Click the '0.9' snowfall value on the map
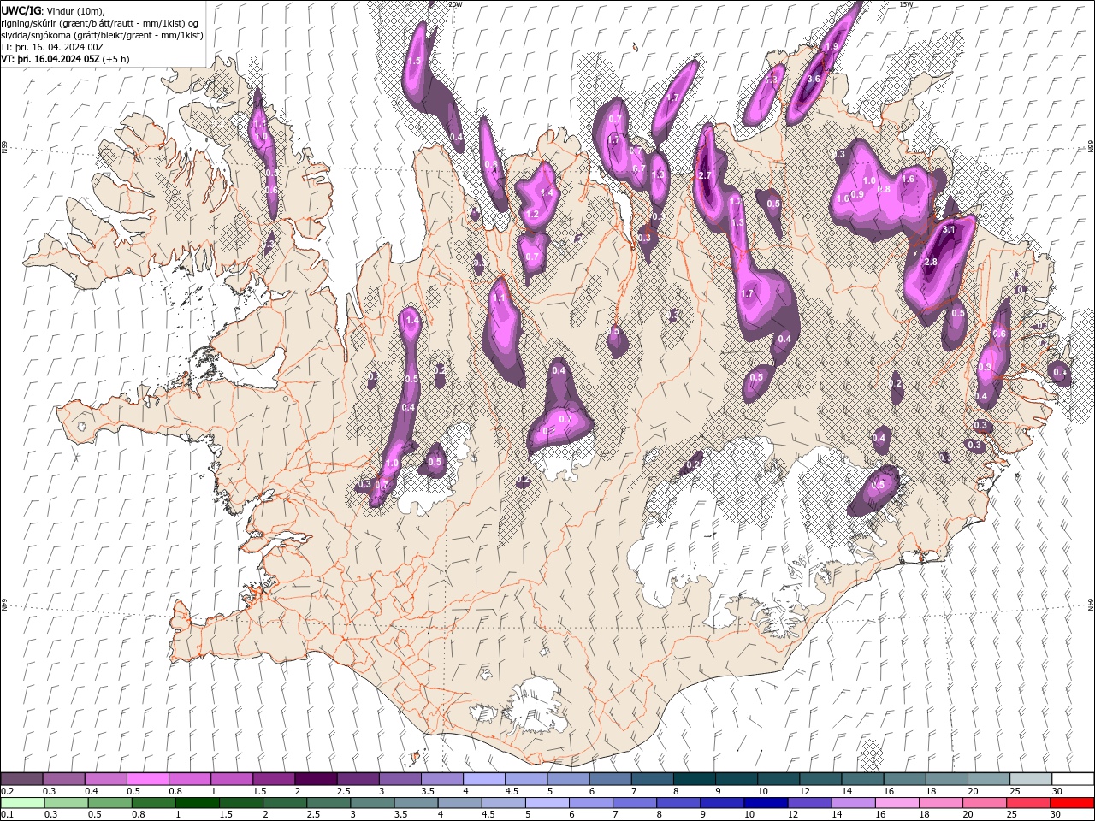Image resolution: width=1095 pixels, height=821 pixels. pyautogui.click(x=858, y=194)
